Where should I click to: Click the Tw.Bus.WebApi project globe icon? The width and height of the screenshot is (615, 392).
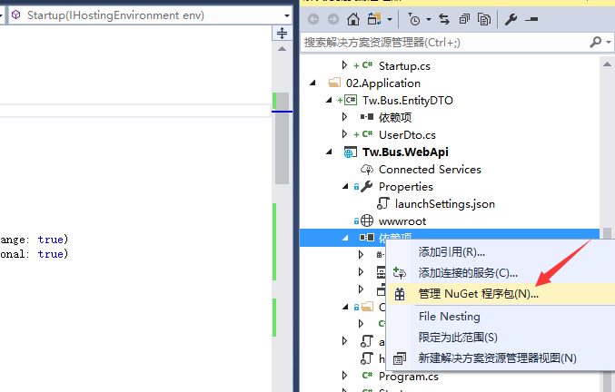(x=351, y=152)
